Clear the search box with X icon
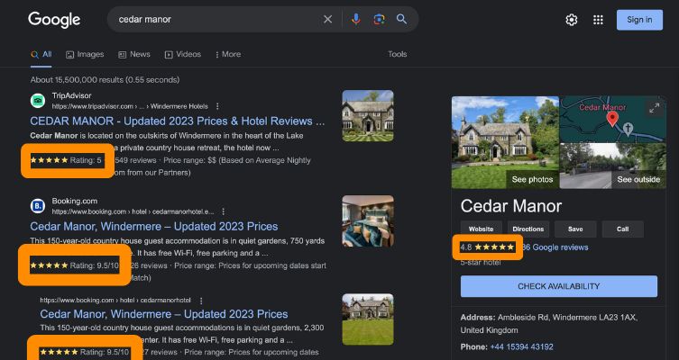The image size is (679, 360). point(327,20)
